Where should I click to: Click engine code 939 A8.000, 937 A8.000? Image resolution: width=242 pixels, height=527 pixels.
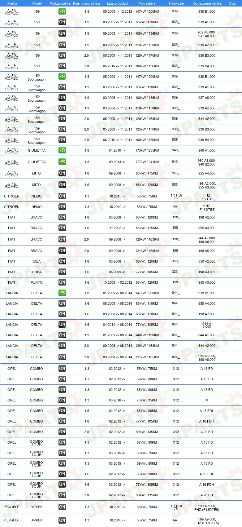click(207, 34)
